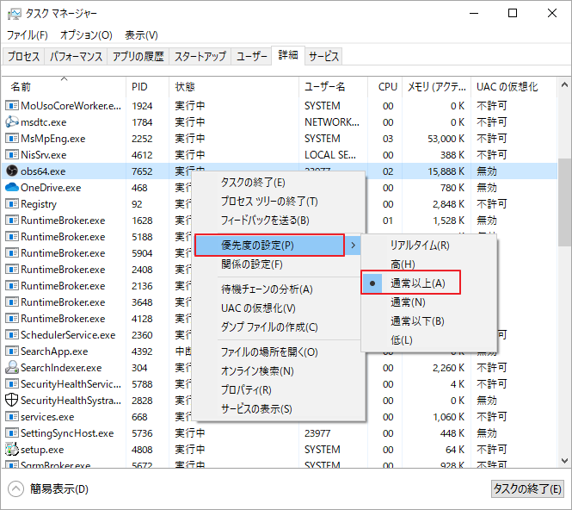Choose ダンプ ファイルの作成(C)
The width and height of the screenshot is (572, 510).
click(279, 327)
